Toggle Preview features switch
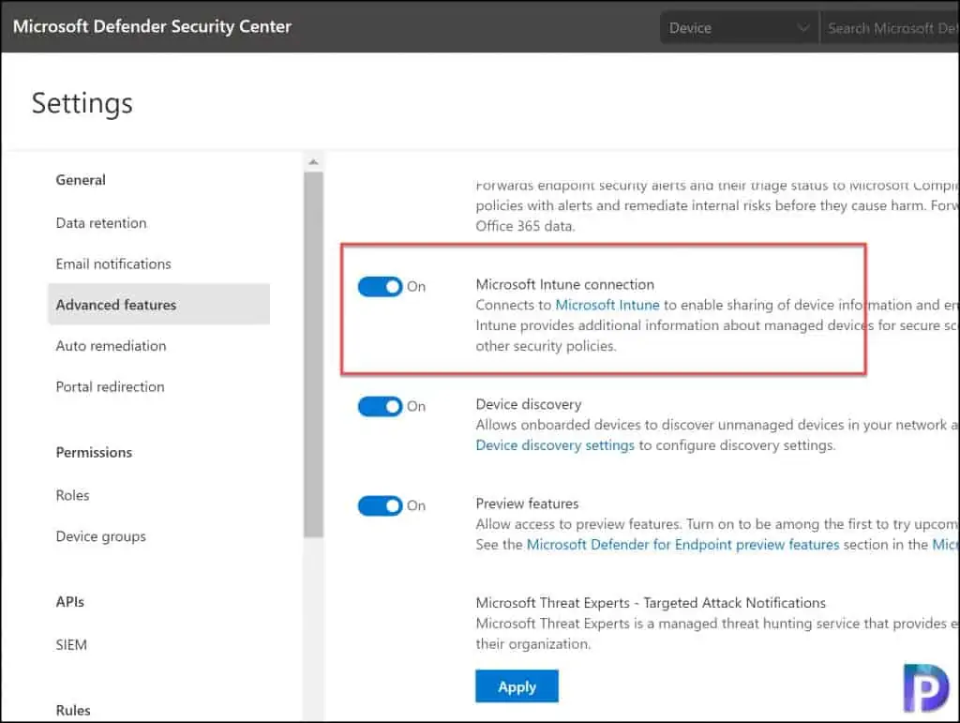The height and width of the screenshot is (723, 960). click(381, 505)
